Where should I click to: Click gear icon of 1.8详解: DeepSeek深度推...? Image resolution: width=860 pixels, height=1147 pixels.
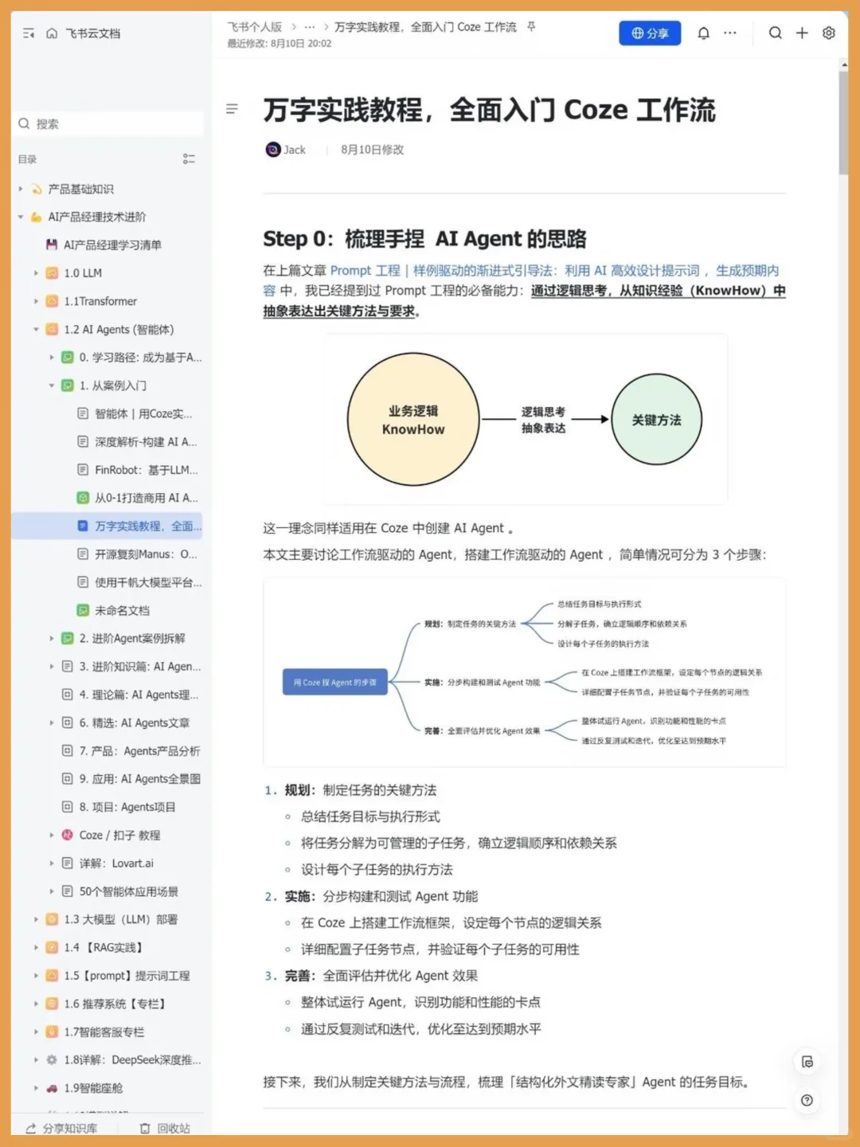52,1060
